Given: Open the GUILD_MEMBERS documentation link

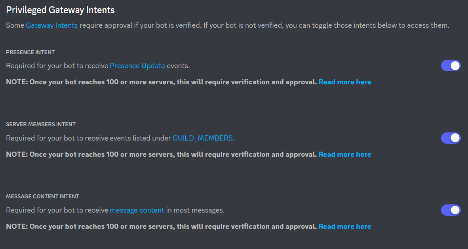Looking at the screenshot, I should click(x=203, y=138).
